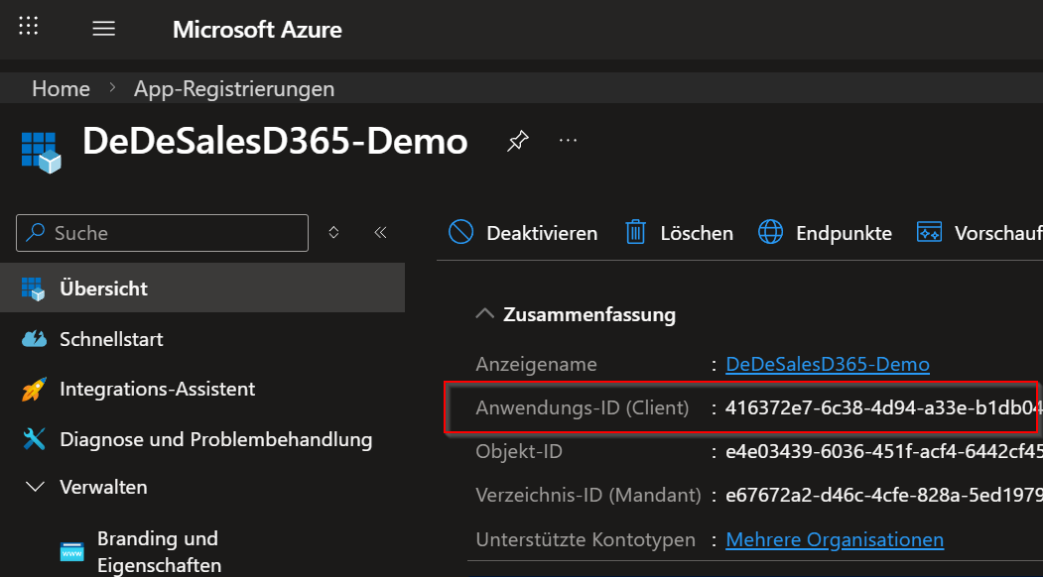The image size is (1043, 577).
Task: Click the Zusammenfassung heading text
Action: coord(589,313)
